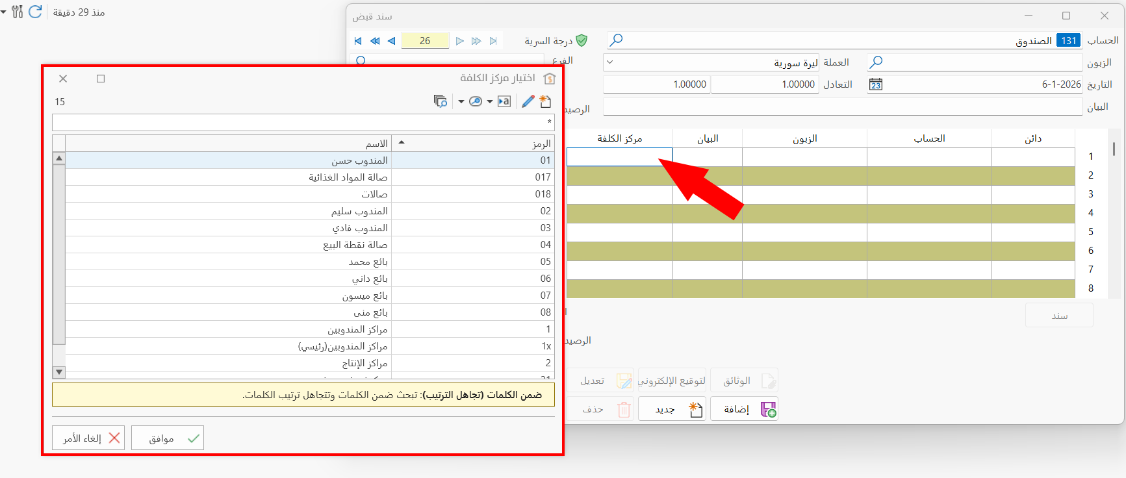Click the pencil edit icon in cost center dialog
Screen dimensions: 1126x478
528,101
